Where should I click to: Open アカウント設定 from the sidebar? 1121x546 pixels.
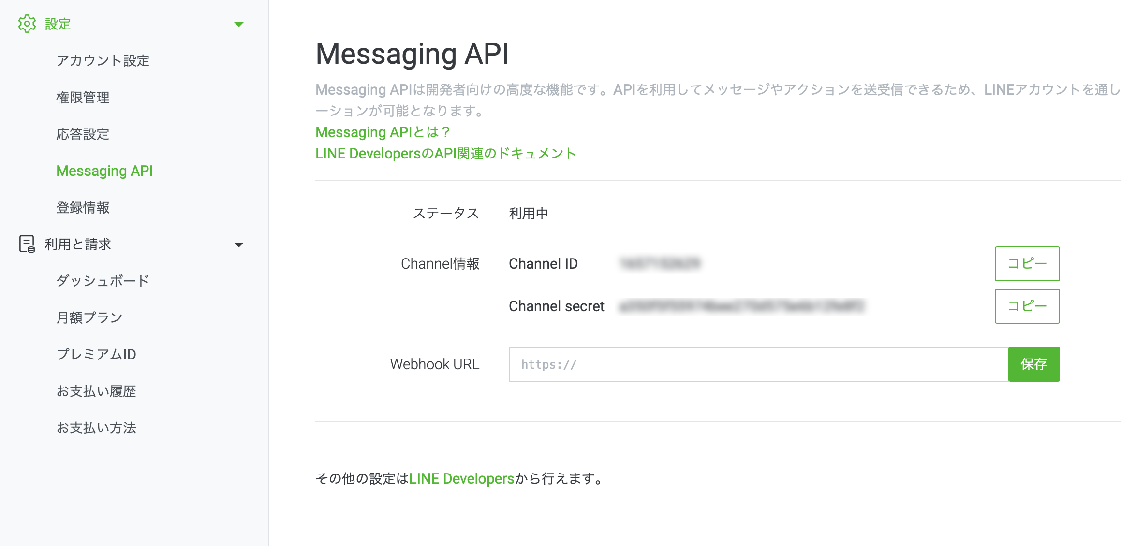103,61
